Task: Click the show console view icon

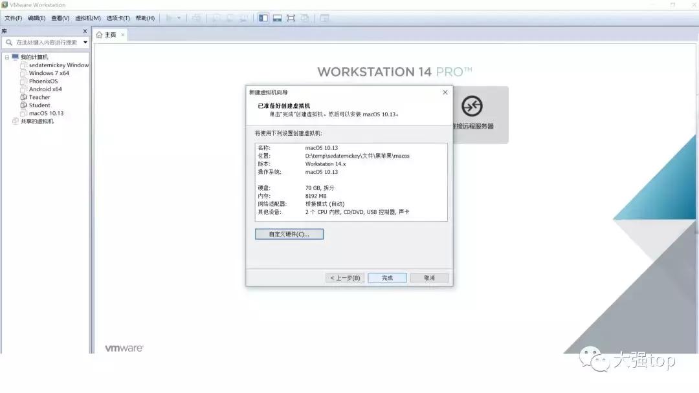Action: pos(277,18)
